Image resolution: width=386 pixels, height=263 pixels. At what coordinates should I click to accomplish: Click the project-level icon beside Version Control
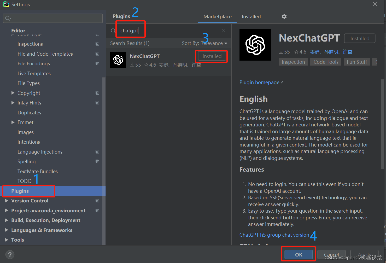pos(97,201)
